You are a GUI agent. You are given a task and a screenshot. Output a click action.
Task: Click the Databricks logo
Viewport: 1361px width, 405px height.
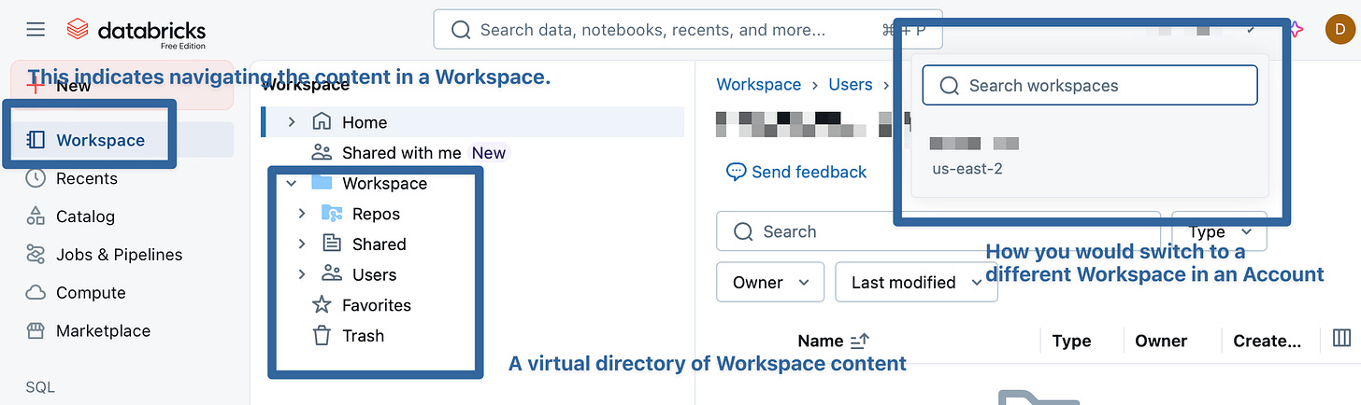click(x=136, y=31)
